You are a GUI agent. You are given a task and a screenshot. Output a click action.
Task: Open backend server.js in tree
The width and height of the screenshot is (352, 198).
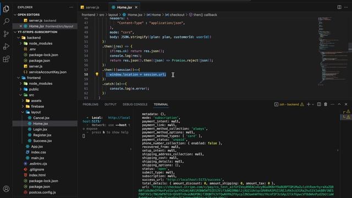tap(35, 66)
